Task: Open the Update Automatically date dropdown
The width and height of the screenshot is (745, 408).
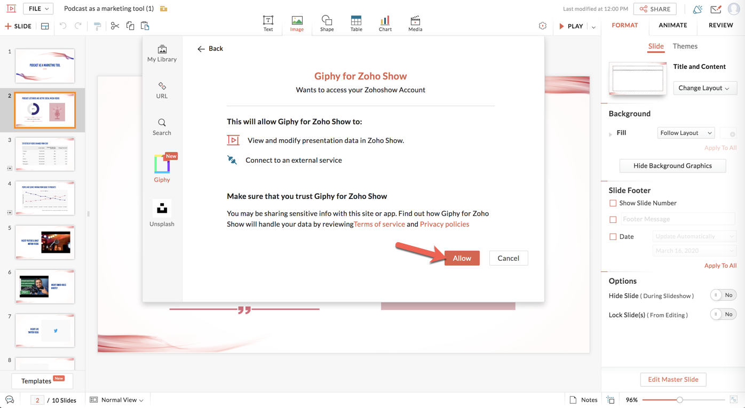Action: [x=694, y=236]
